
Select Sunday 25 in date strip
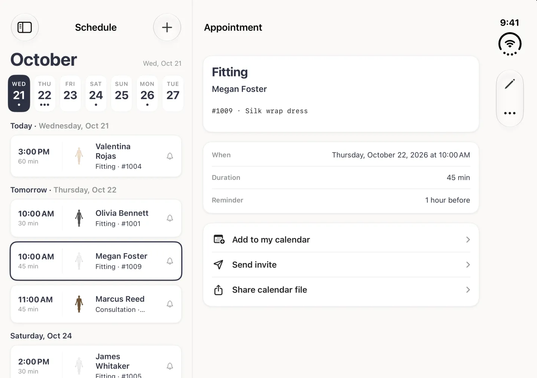click(x=122, y=94)
